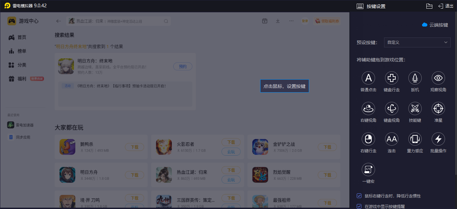Click 退出 to exit key settings
Image resolution: width=457 pixels, height=209 pixels.
point(446,6)
